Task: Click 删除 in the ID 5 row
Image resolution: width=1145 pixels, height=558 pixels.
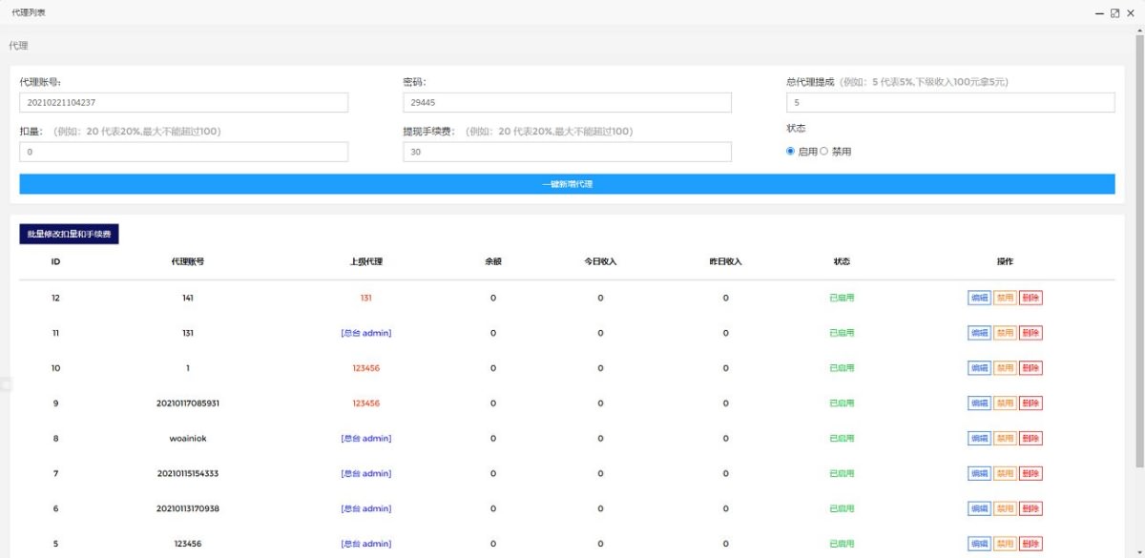Action: (x=1030, y=544)
